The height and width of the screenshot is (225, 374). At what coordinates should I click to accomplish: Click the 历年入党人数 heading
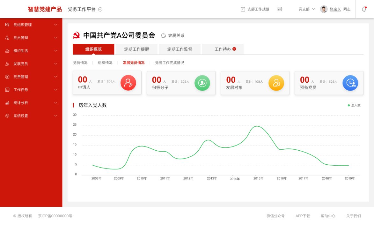coord(92,105)
